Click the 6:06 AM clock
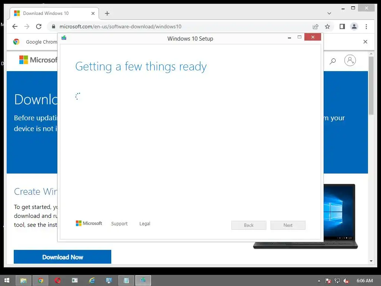The width and height of the screenshot is (381, 286). click(x=365, y=281)
